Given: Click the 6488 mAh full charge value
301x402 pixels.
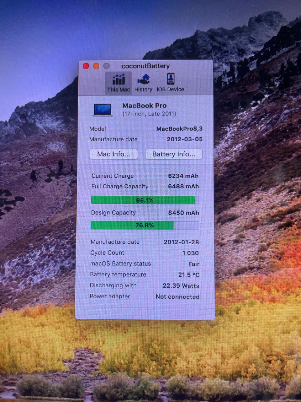Looking at the screenshot, I should 183,186.
